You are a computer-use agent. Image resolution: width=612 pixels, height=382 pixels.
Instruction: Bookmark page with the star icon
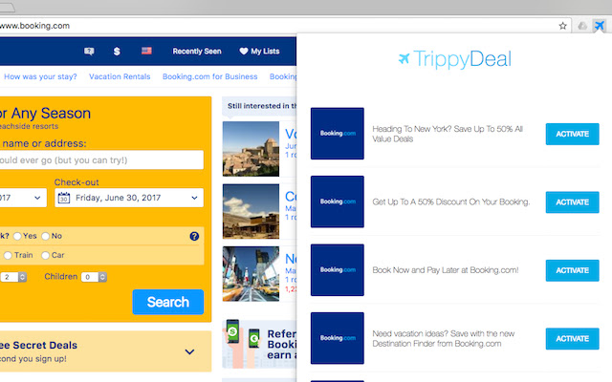coord(562,26)
